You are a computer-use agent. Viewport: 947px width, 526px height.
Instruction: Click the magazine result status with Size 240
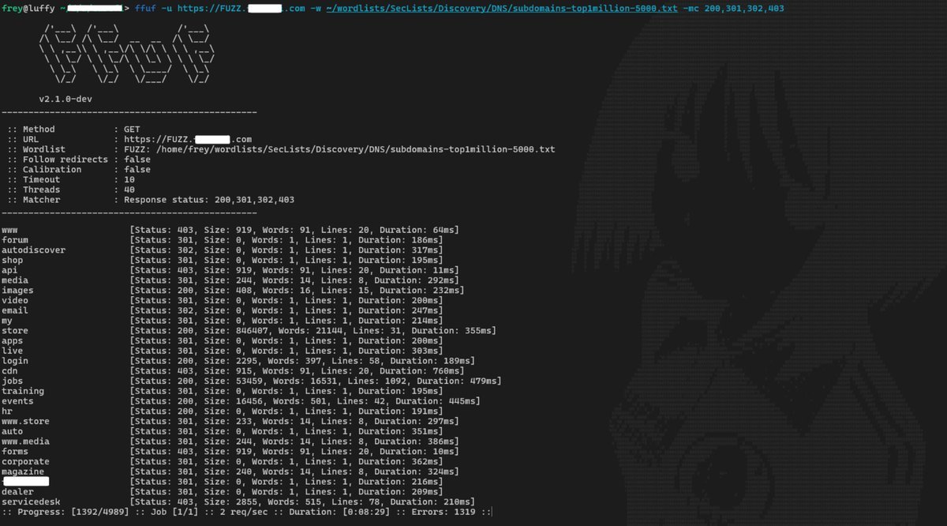point(294,472)
